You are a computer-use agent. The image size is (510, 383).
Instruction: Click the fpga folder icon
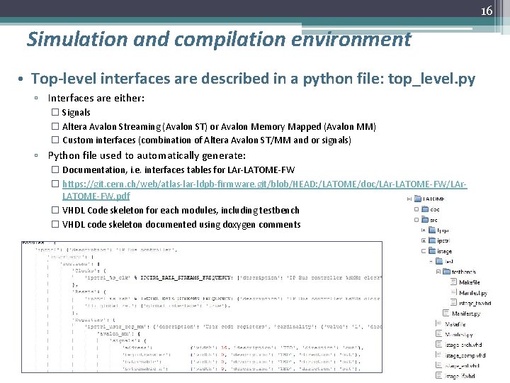coord(432,230)
